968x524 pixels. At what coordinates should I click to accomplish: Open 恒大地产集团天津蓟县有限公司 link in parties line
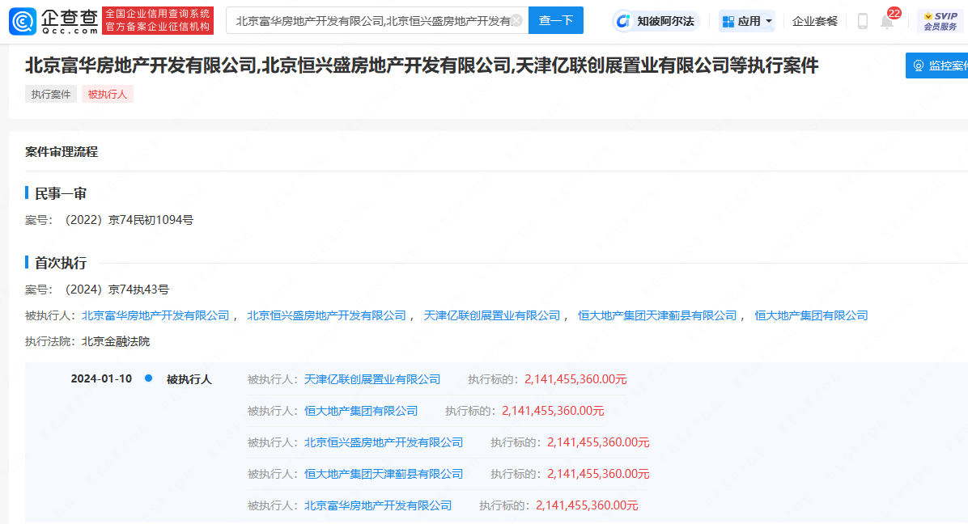pos(657,315)
